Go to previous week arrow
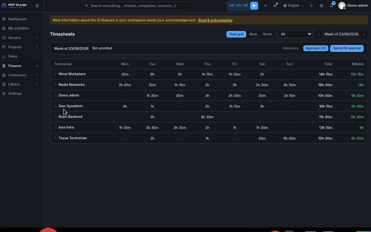 click(318, 34)
